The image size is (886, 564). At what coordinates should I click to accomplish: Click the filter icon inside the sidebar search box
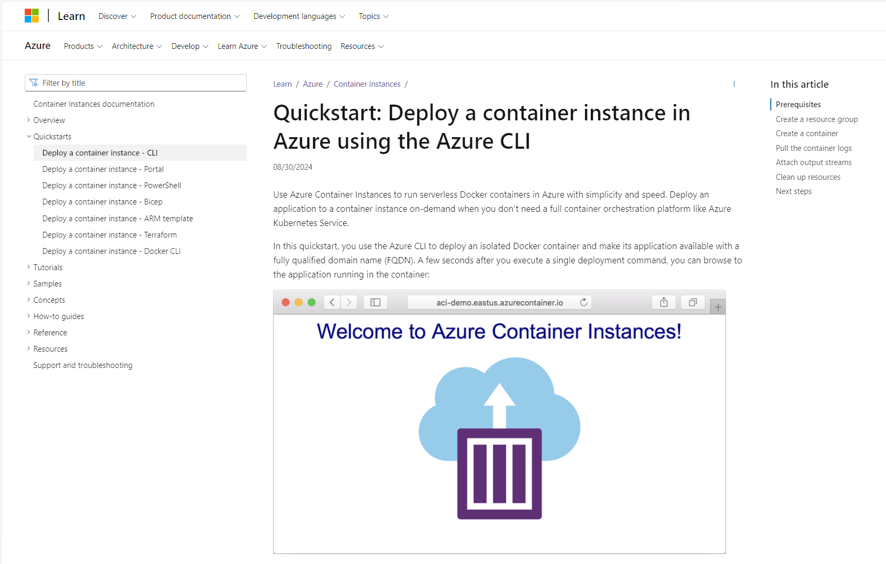coord(34,83)
